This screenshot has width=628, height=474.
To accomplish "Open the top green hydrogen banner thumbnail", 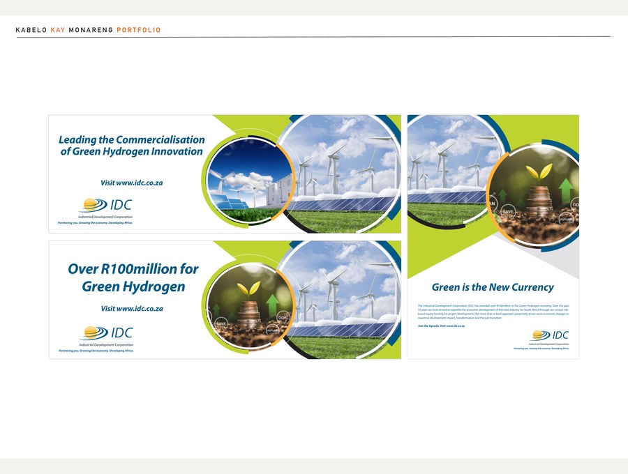I will pos(225,174).
